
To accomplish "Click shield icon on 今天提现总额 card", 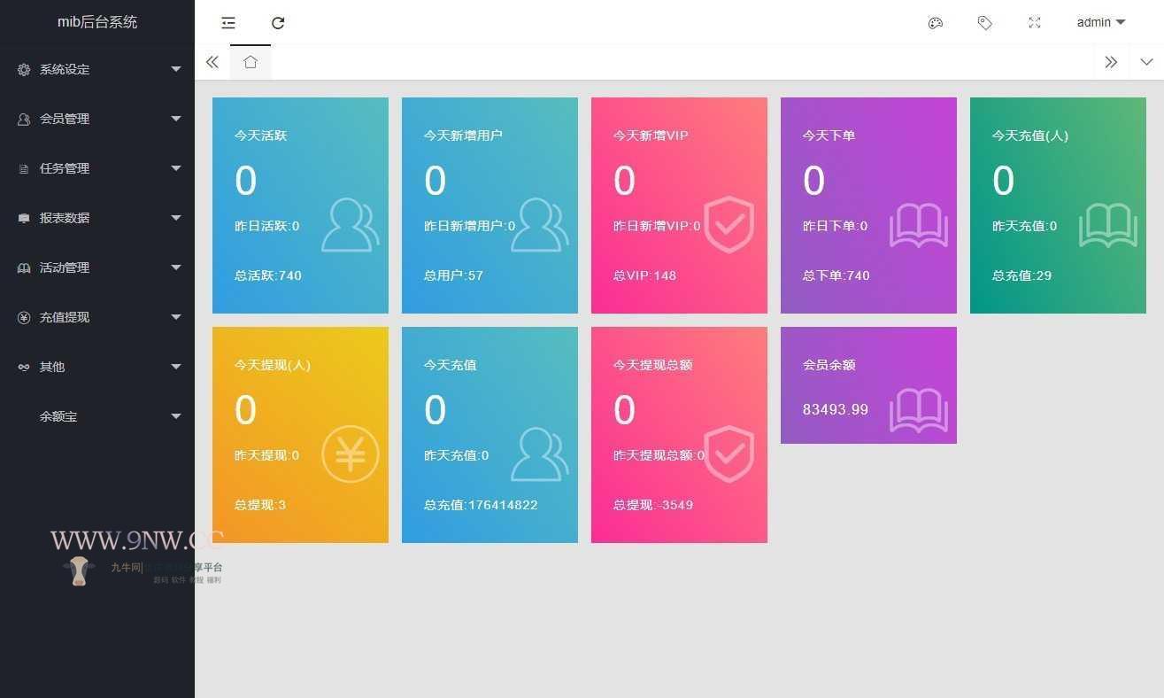I will tap(728, 454).
